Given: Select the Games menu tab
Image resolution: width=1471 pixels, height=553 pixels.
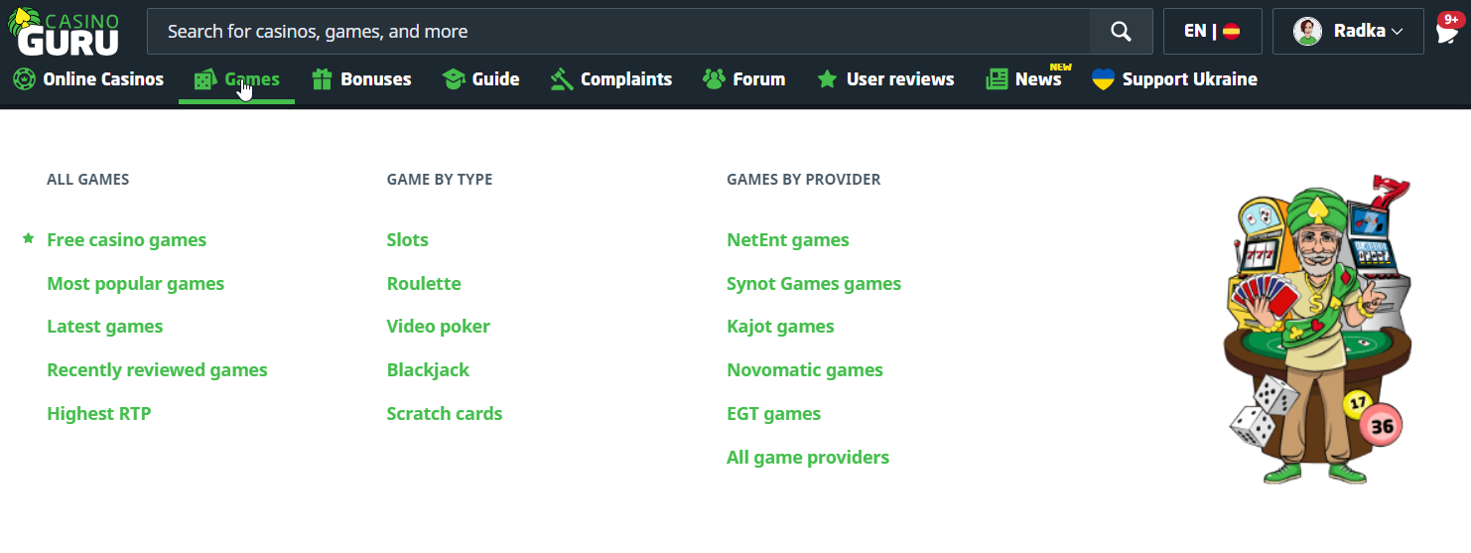Looking at the screenshot, I should [x=251, y=79].
